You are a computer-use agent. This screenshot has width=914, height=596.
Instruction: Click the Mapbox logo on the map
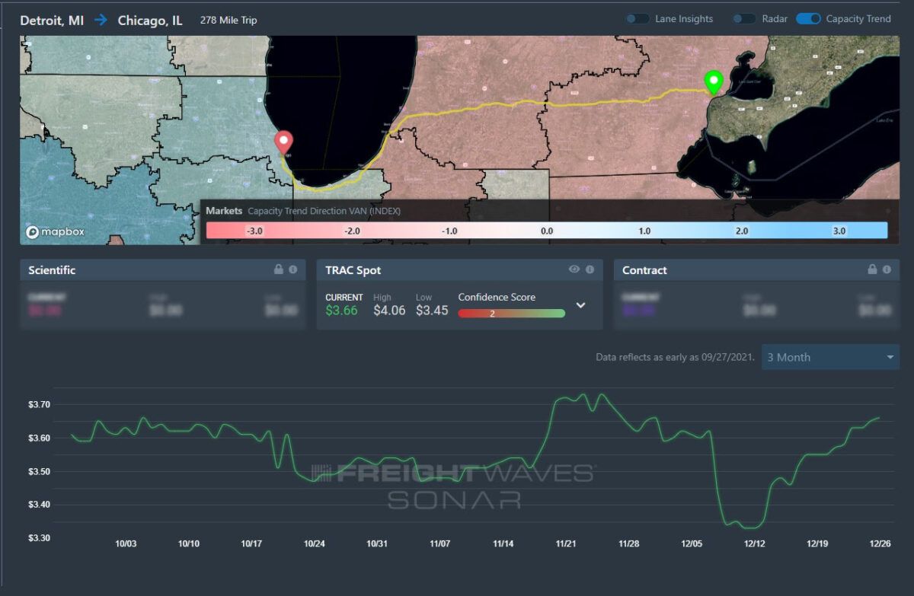click(x=54, y=232)
